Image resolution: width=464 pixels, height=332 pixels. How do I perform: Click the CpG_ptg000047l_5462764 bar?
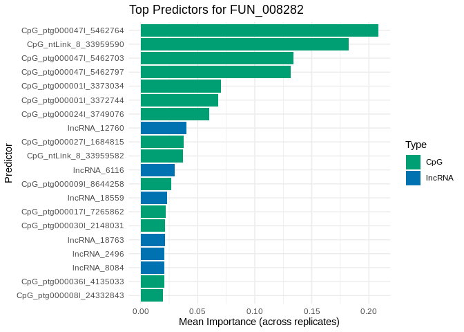point(259,30)
